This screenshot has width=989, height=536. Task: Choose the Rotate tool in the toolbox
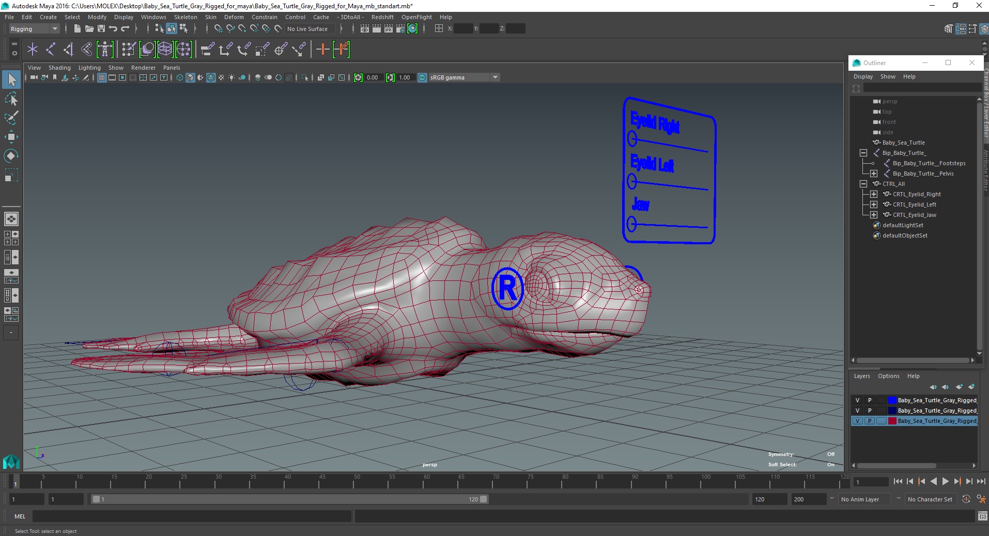click(x=11, y=155)
